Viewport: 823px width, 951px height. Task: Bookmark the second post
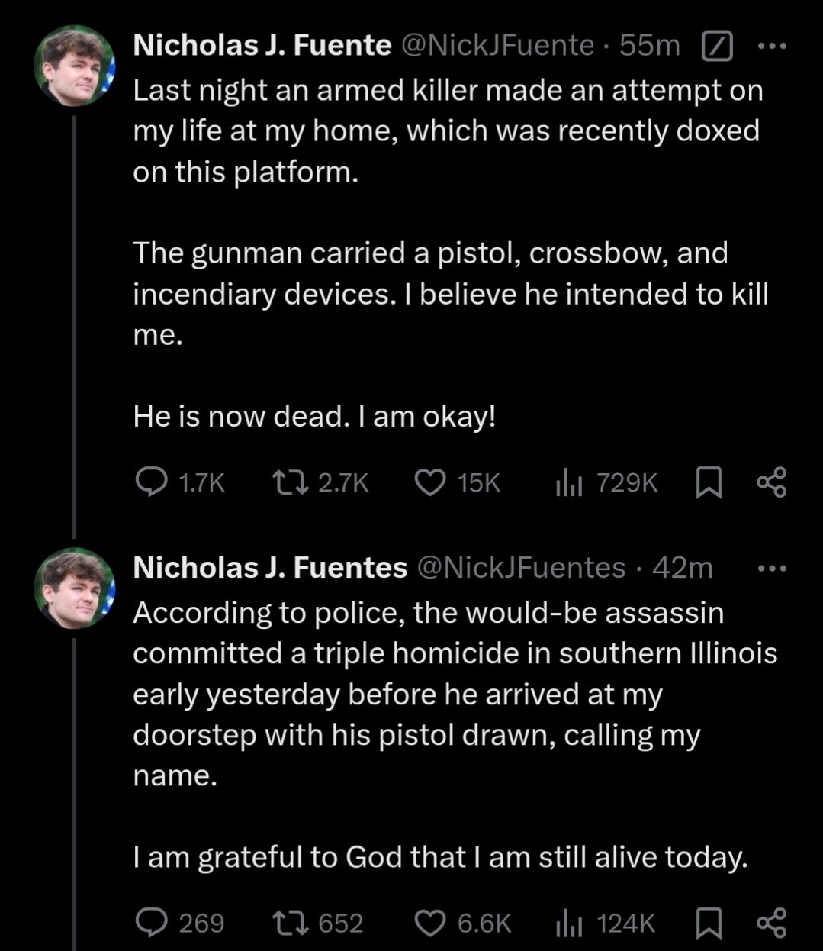point(709,923)
